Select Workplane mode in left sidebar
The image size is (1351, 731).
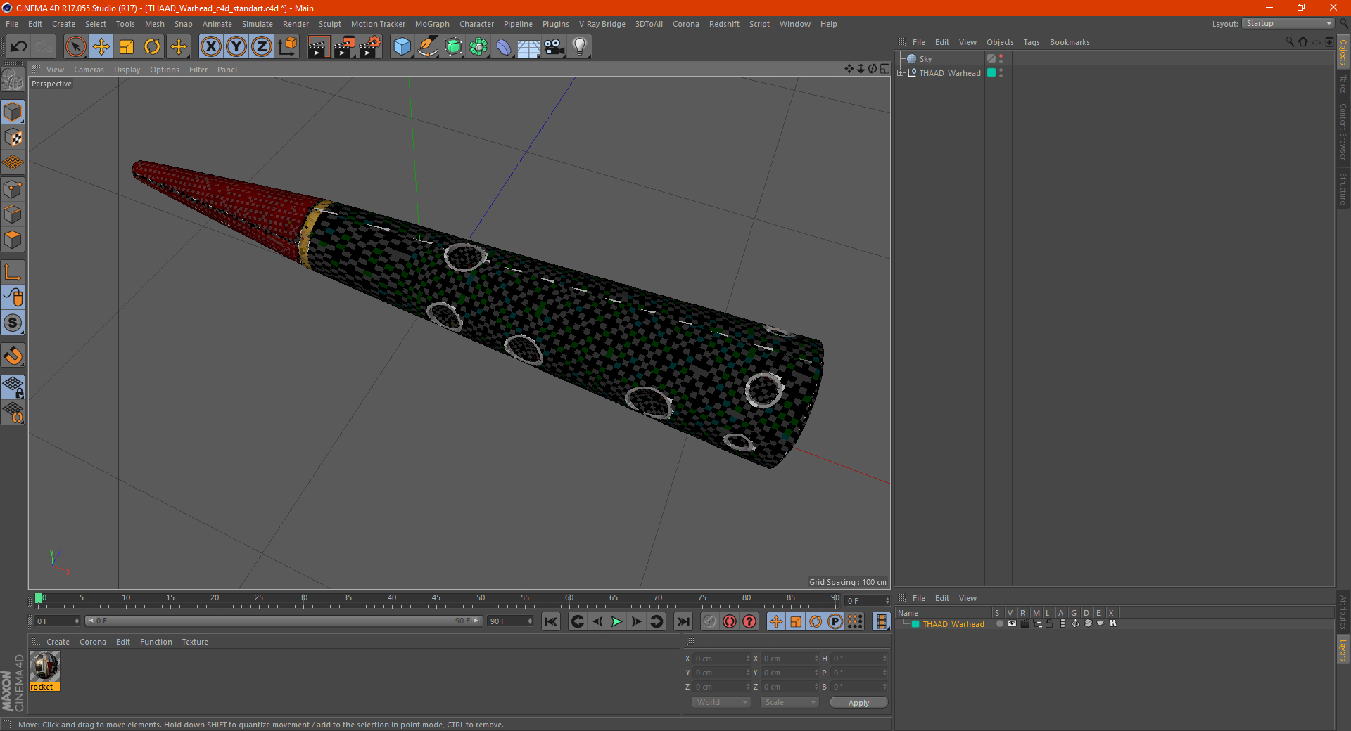coord(13,163)
